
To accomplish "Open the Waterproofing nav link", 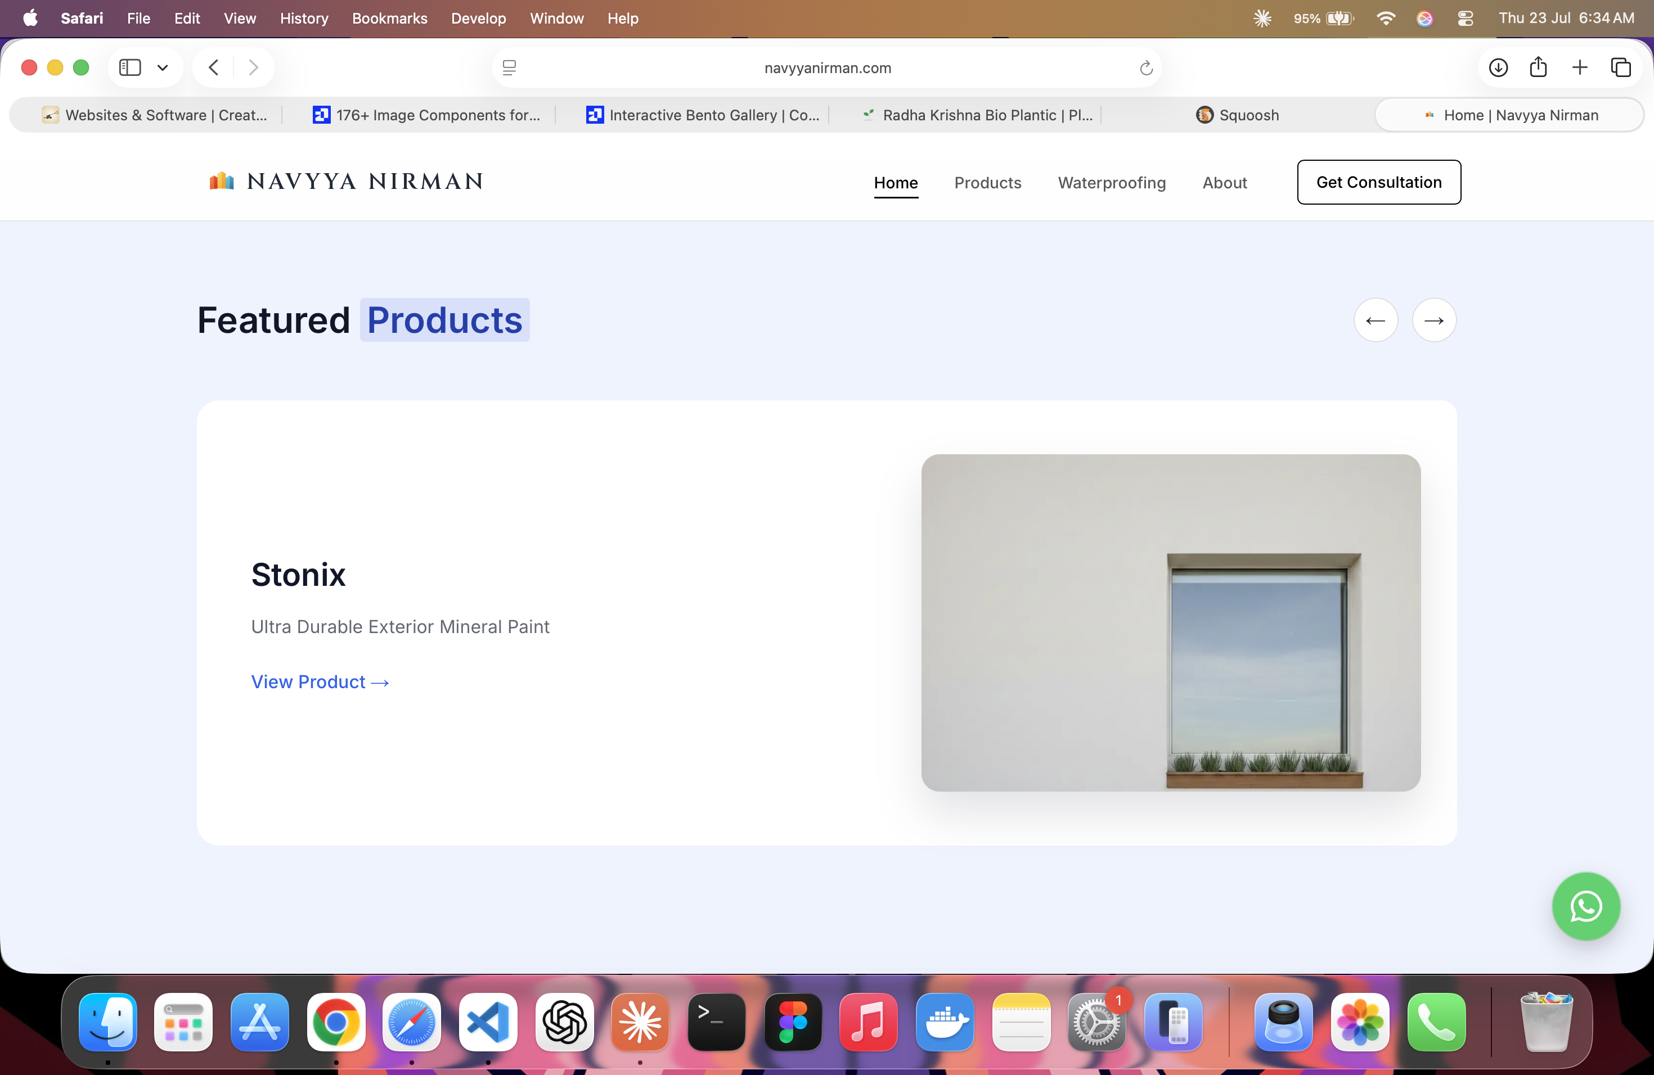I will [1112, 183].
